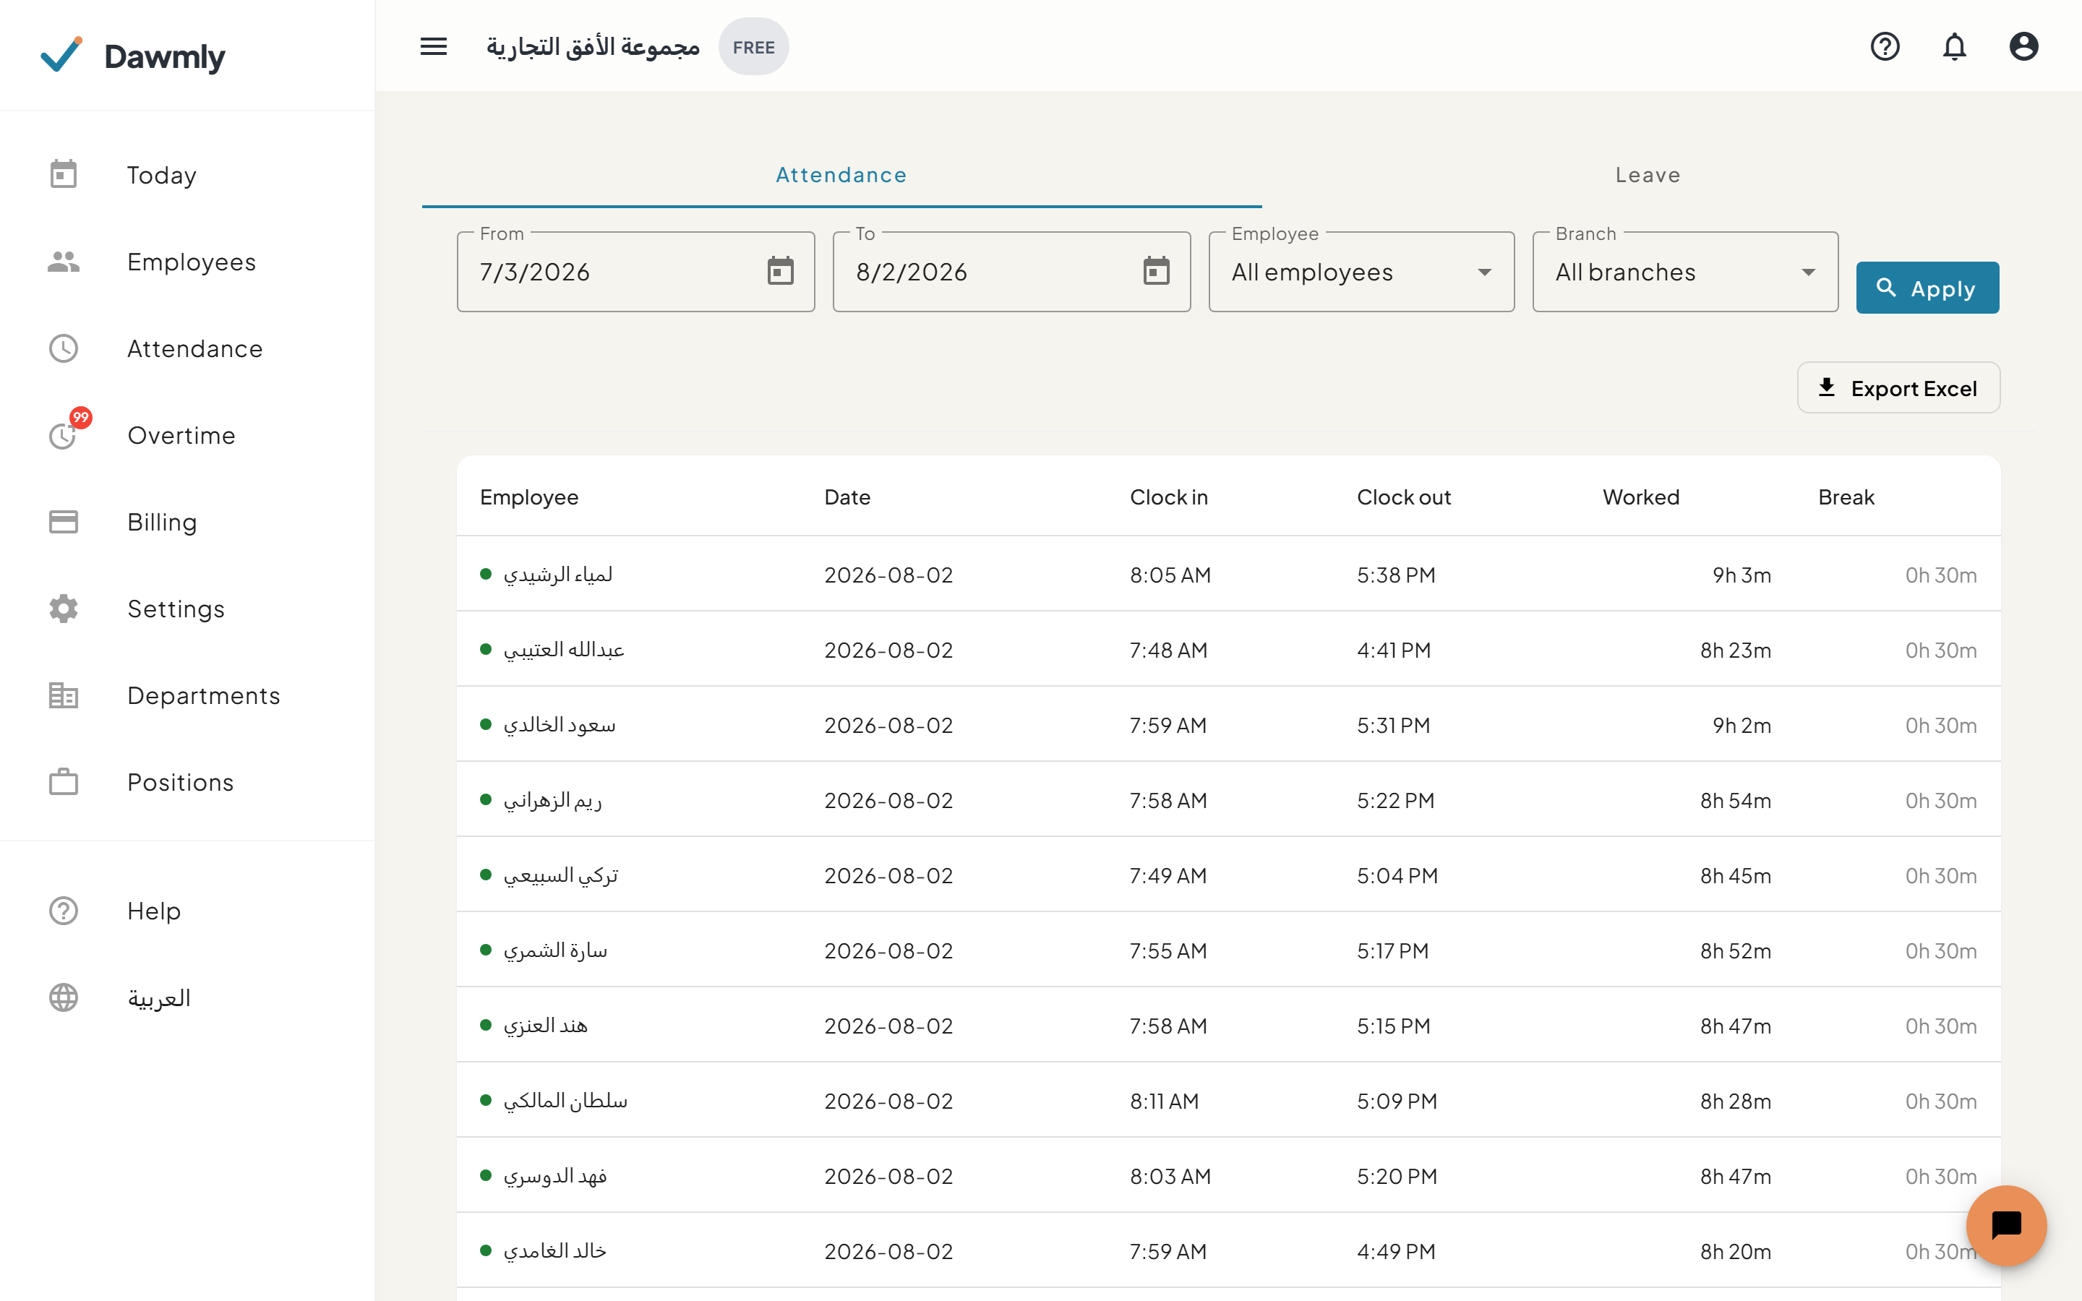The image size is (2082, 1301).
Task: Click the Attendance clock icon in sidebar
Action: (64, 348)
